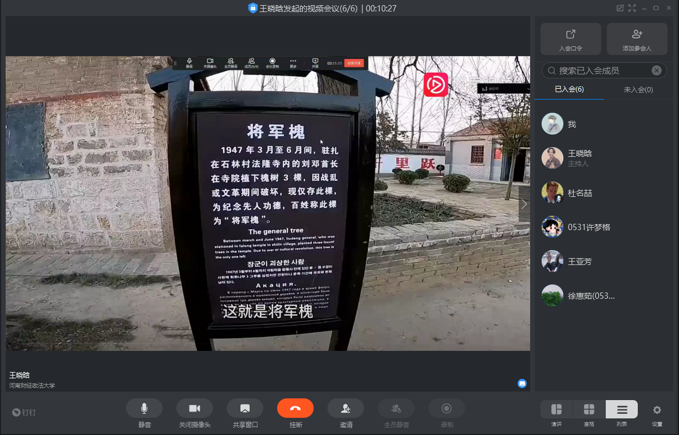Switch to 演讲 speaker layout

(556, 410)
